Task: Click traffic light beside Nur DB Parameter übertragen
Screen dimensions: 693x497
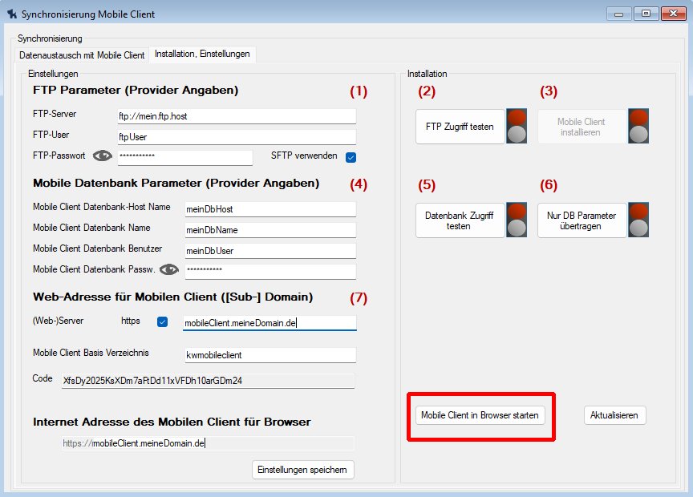Action: click(x=638, y=220)
